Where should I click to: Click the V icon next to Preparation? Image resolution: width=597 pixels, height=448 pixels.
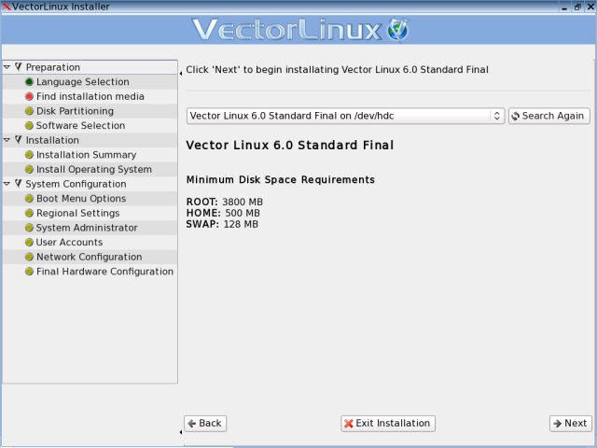[x=19, y=67]
